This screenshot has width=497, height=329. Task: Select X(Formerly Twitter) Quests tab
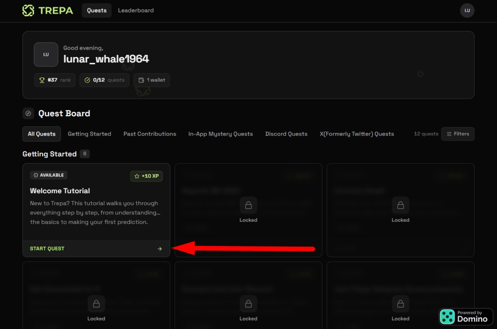pos(357,134)
